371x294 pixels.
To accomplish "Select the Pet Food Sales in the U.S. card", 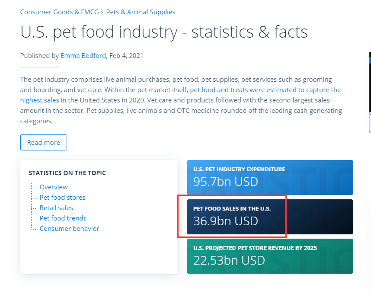I will [x=270, y=217].
